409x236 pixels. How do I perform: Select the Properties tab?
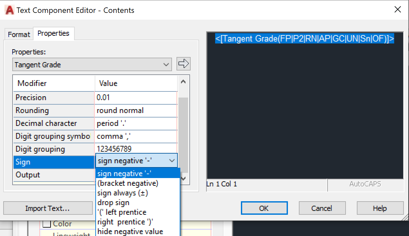(53, 33)
